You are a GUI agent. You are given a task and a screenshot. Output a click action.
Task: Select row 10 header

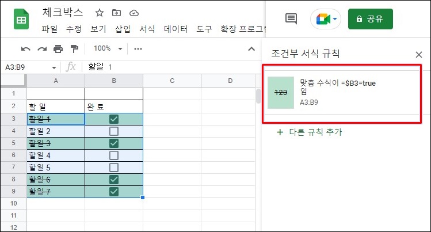coord(13,203)
